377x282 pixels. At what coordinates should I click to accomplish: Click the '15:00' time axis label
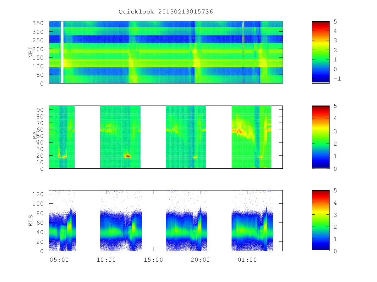(153, 260)
